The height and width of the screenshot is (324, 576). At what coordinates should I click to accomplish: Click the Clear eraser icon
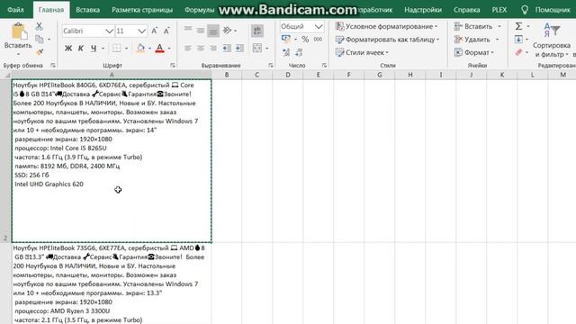click(518, 52)
